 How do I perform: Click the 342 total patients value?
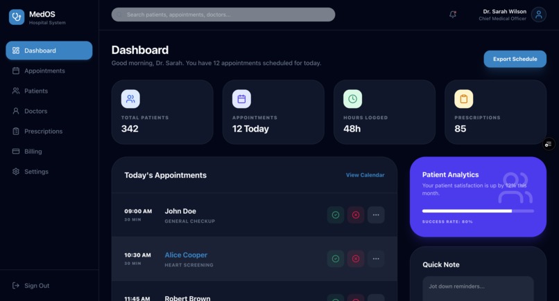pyautogui.click(x=130, y=129)
